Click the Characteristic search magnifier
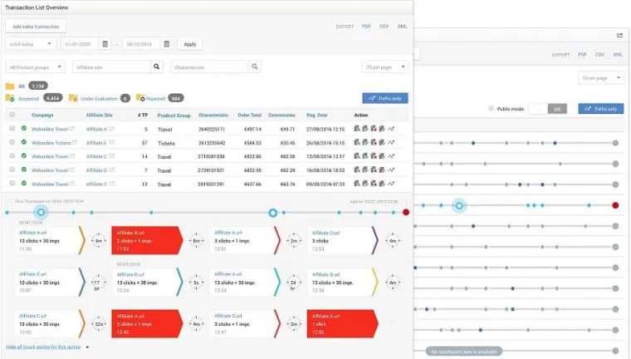Screen dimensions: 631x359 point(254,66)
